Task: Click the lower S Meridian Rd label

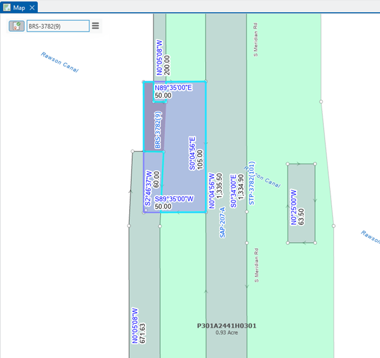Action: [256, 265]
